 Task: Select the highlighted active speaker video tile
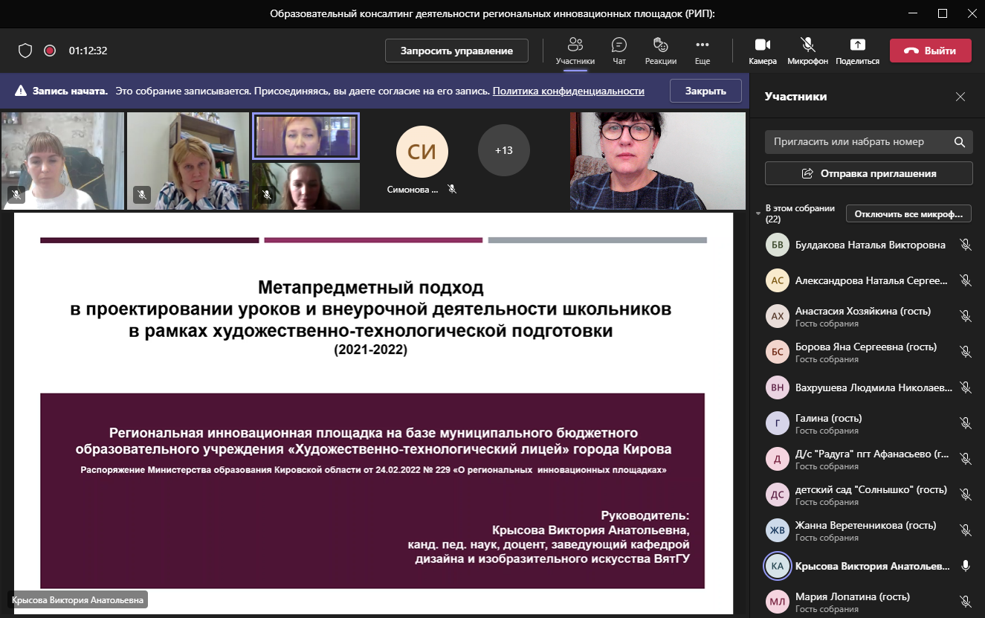(x=306, y=136)
